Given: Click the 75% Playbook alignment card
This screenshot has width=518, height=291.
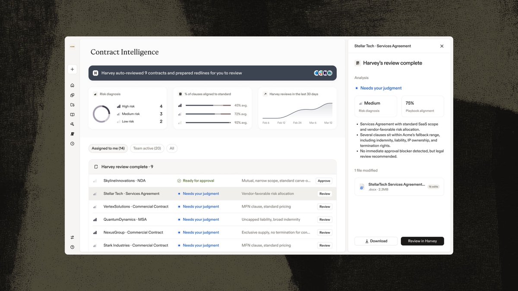Looking at the screenshot, I should pos(423,106).
